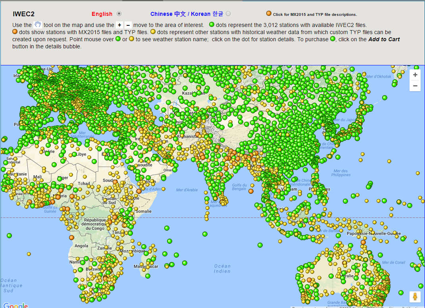Click the orange station dot beside the Golfe d'Aden label
Image resolution: width=425 pixels, height=308 pixels.
pos(139,191)
